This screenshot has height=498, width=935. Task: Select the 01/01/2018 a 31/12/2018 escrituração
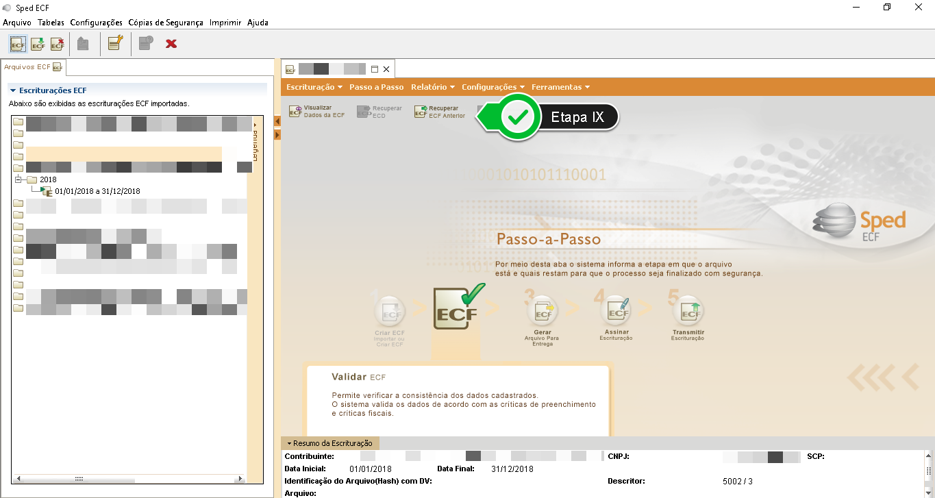(97, 191)
